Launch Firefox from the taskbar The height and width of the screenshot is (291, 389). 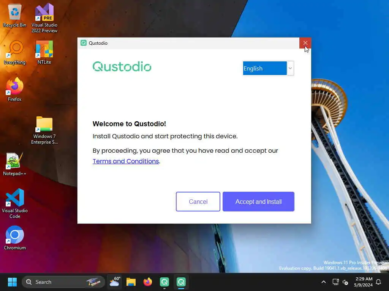click(x=148, y=282)
